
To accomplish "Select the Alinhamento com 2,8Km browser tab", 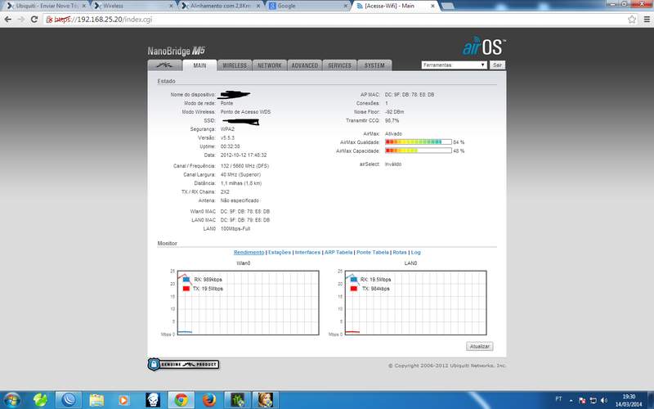I will [220, 6].
